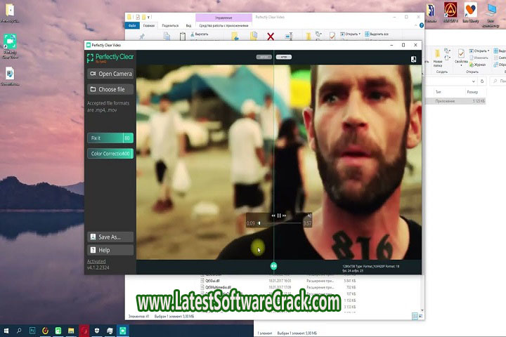Rewind the video with the back arrows
This screenshot has height=337, width=506.
pyautogui.click(x=273, y=216)
